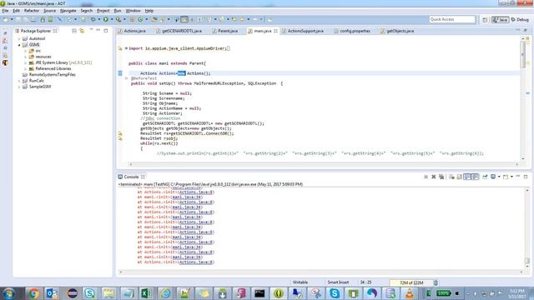Screen dimensions: 534x300
Task: Open Package Explorer view menu arrow
Action: [x=91, y=30]
